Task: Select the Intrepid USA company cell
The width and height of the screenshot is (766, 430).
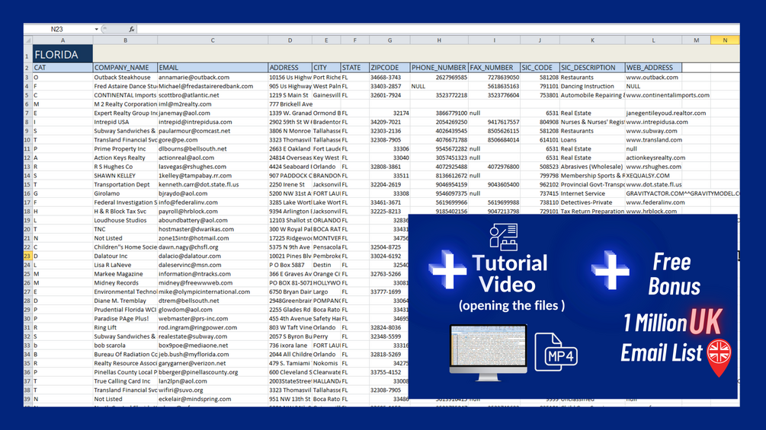Action: (125, 122)
